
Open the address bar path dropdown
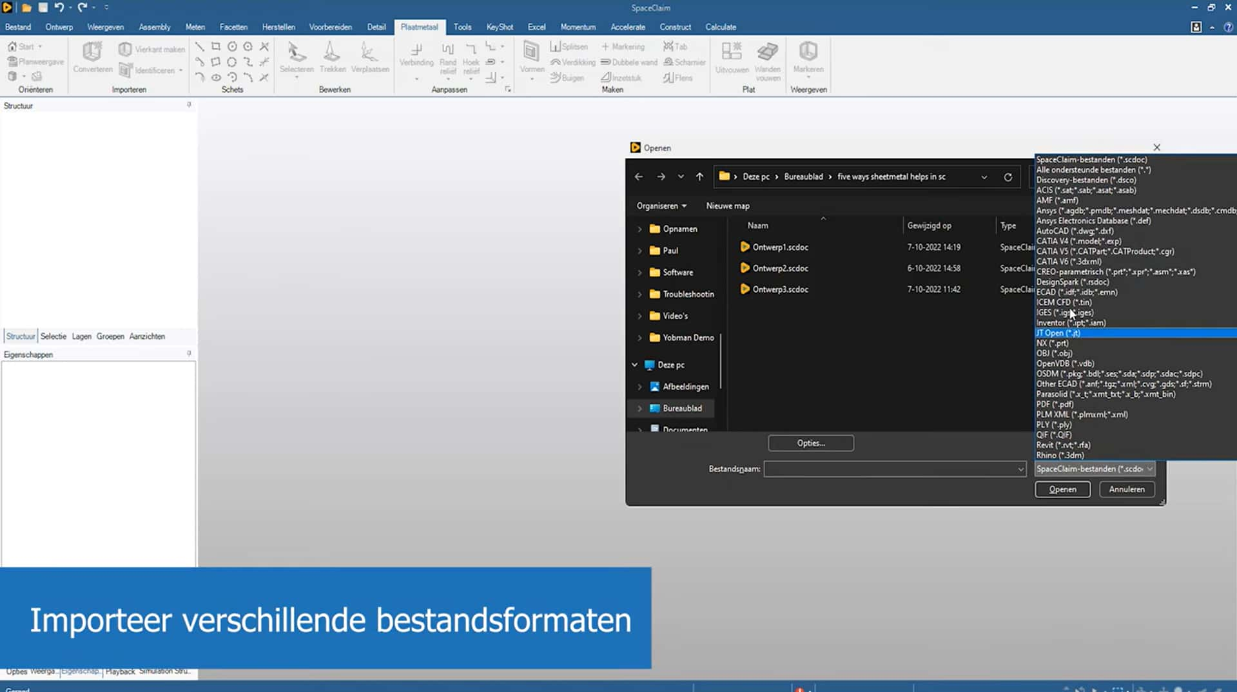(x=984, y=177)
